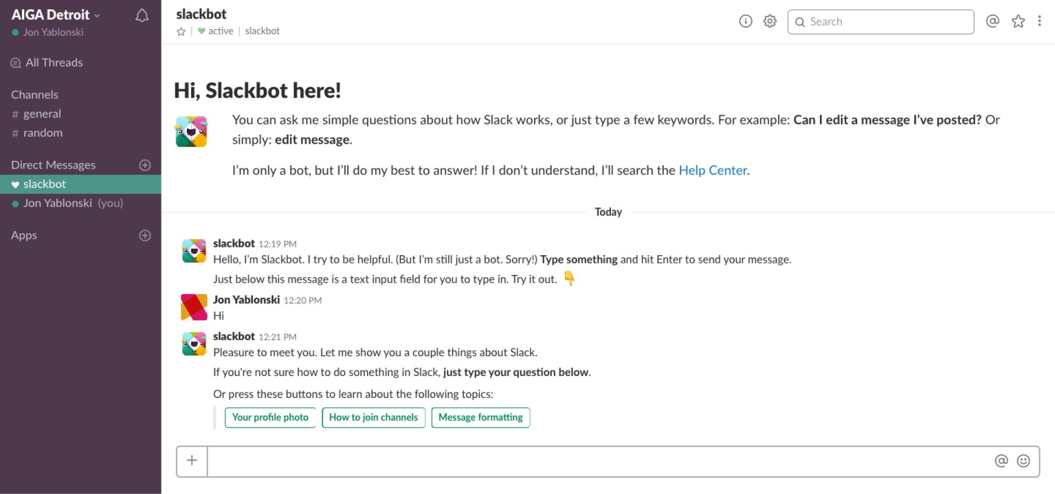This screenshot has width=1055, height=494.
Task: Open the Help Center link
Action: click(x=713, y=170)
